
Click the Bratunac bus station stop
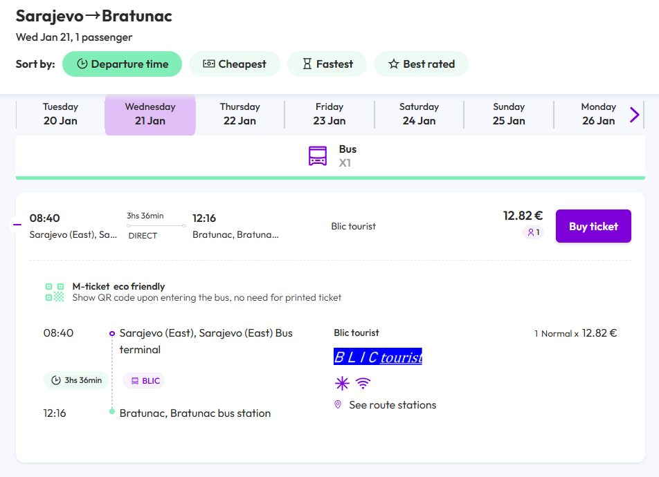(x=195, y=413)
